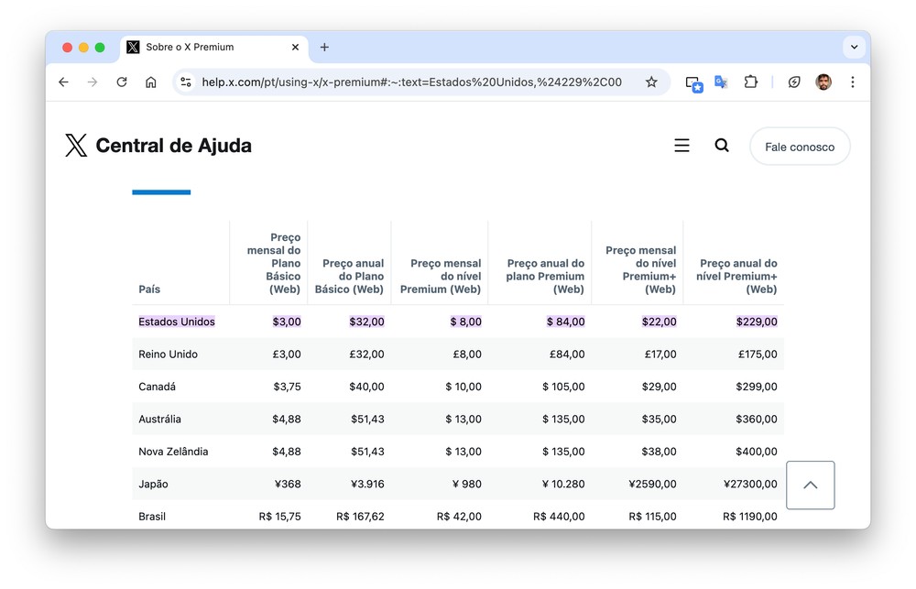Click the $38,00 value in the table
Viewport: 916px width, 589px height.
(659, 452)
